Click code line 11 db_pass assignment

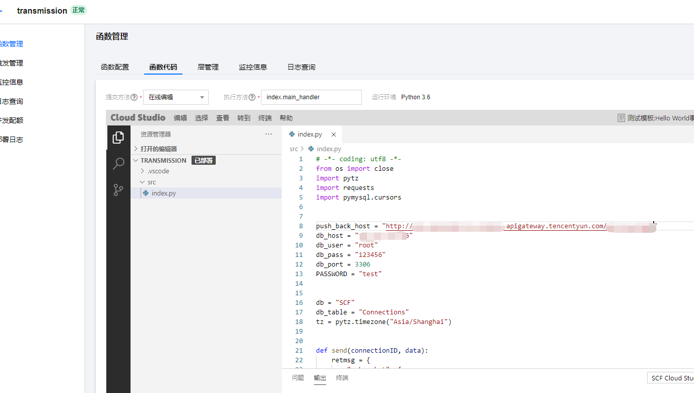(x=351, y=254)
